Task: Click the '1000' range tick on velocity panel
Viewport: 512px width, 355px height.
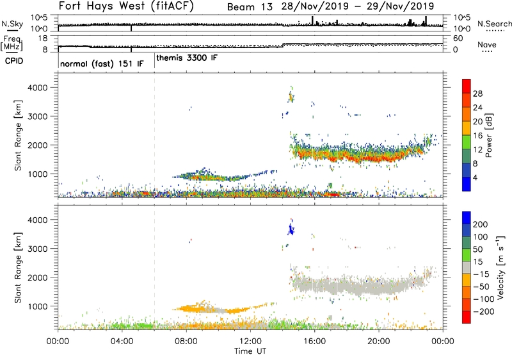Action: pos(37,306)
